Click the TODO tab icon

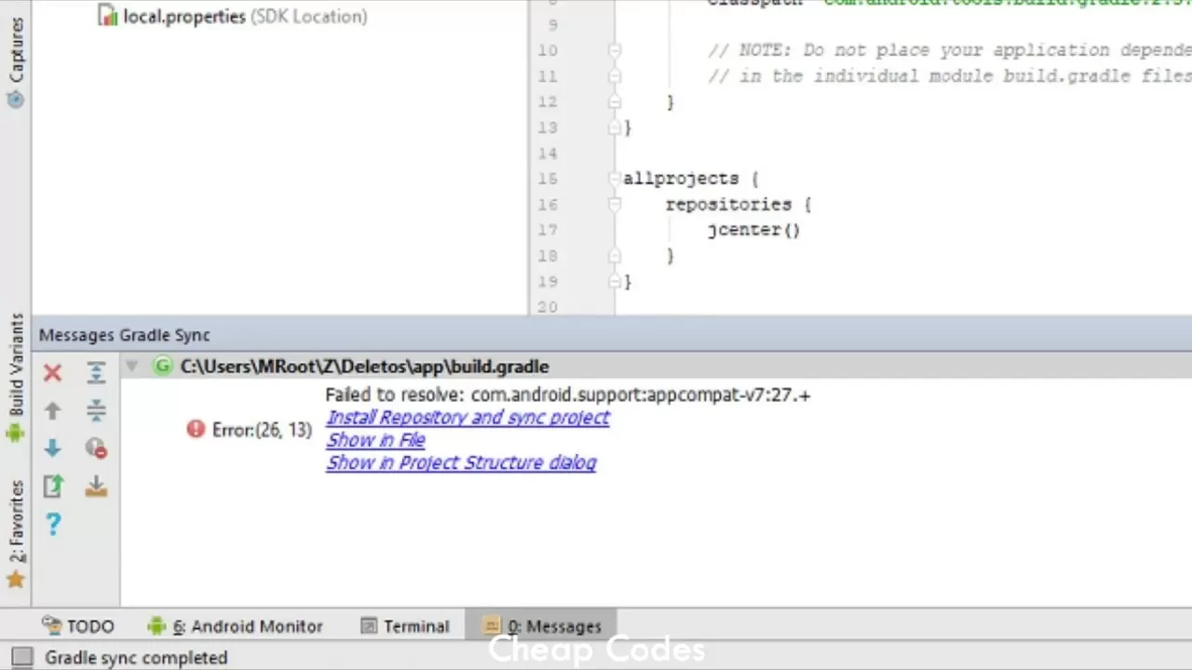click(x=52, y=626)
